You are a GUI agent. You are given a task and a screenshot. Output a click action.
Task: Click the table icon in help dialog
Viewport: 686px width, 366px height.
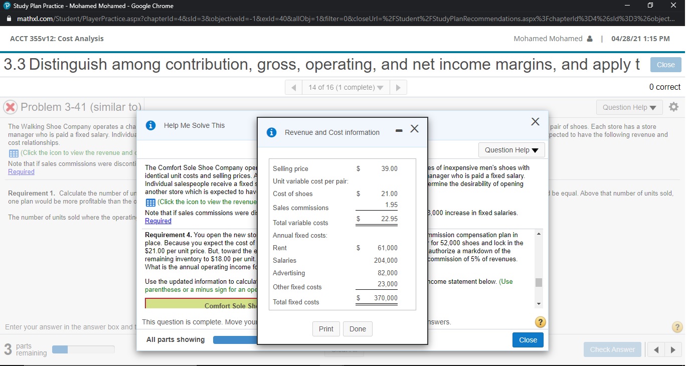point(149,202)
